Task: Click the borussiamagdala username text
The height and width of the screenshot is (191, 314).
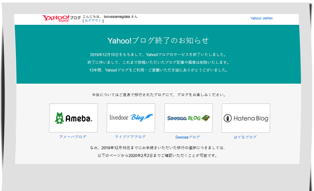Action: click(117, 17)
